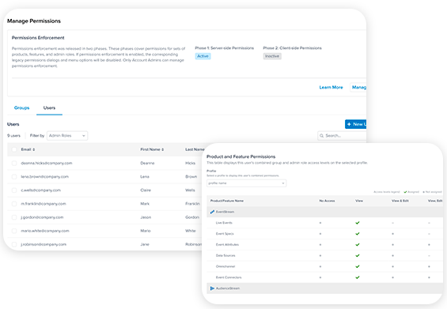The height and width of the screenshot is (309, 447).
Task: Select the Users tab
Action: (x=49, y=107)
